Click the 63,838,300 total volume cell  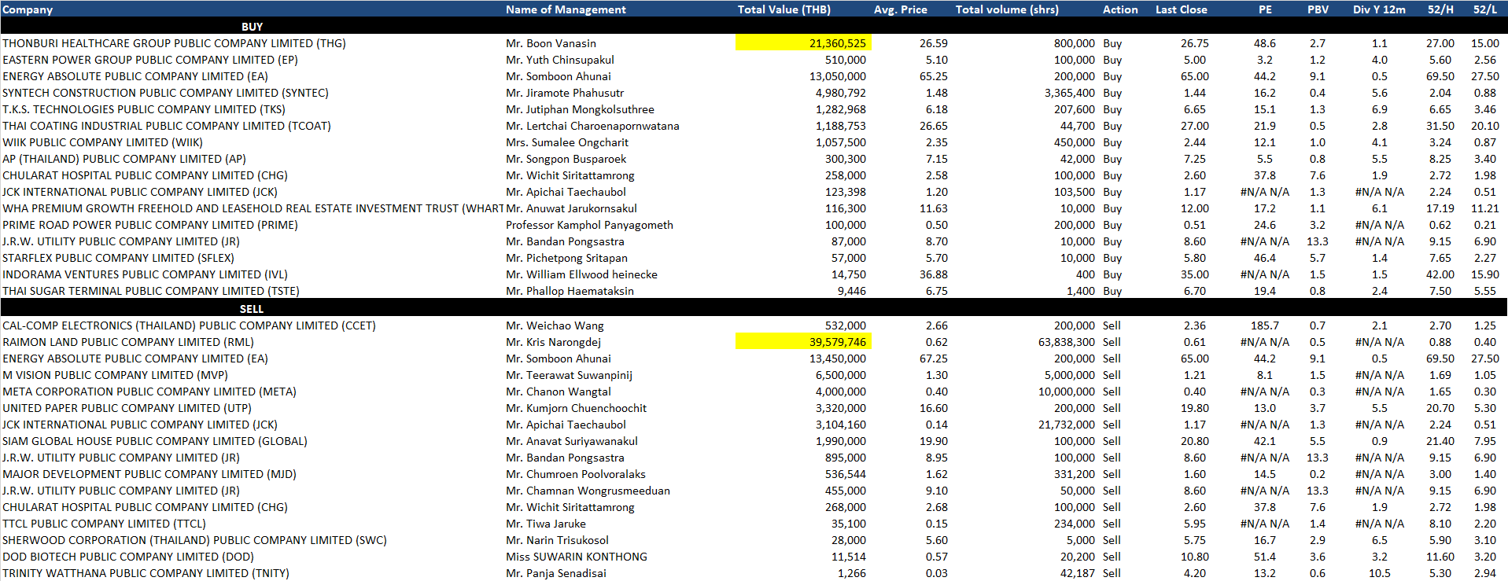point(1066,342)
